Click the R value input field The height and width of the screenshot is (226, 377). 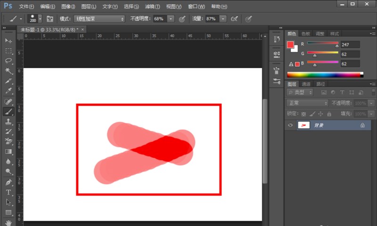(350, 45)
